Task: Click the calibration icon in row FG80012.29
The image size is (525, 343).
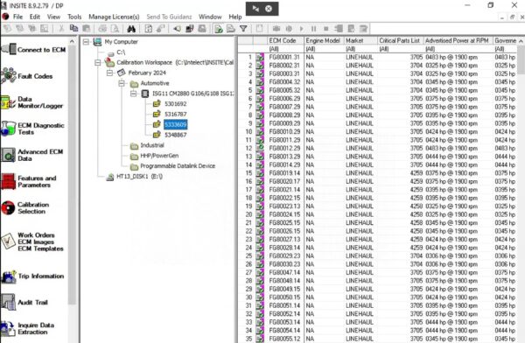Action: (x=260, y=149)
